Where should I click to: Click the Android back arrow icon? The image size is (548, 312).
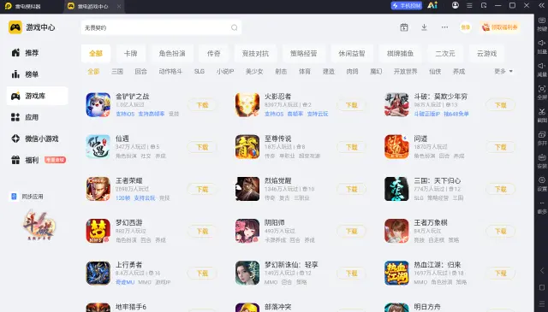pos(542,270)
